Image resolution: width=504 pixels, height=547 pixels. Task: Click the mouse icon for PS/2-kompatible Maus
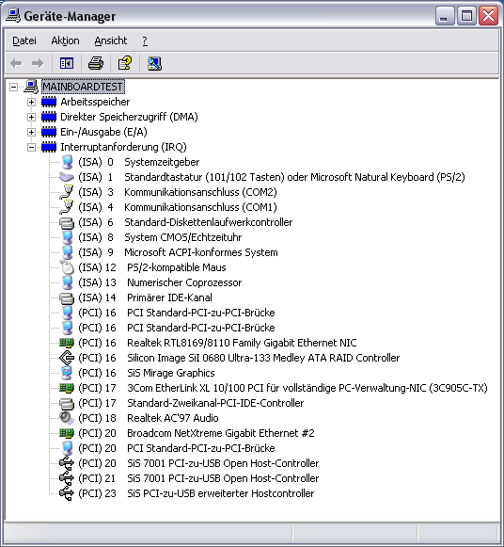(67, 267)
